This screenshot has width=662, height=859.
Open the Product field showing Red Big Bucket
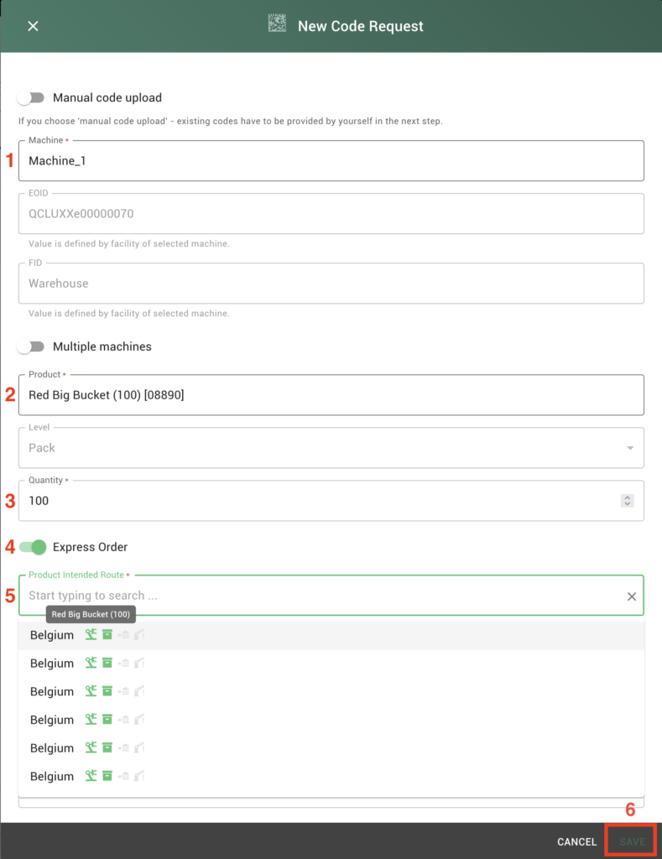(331, 395)
